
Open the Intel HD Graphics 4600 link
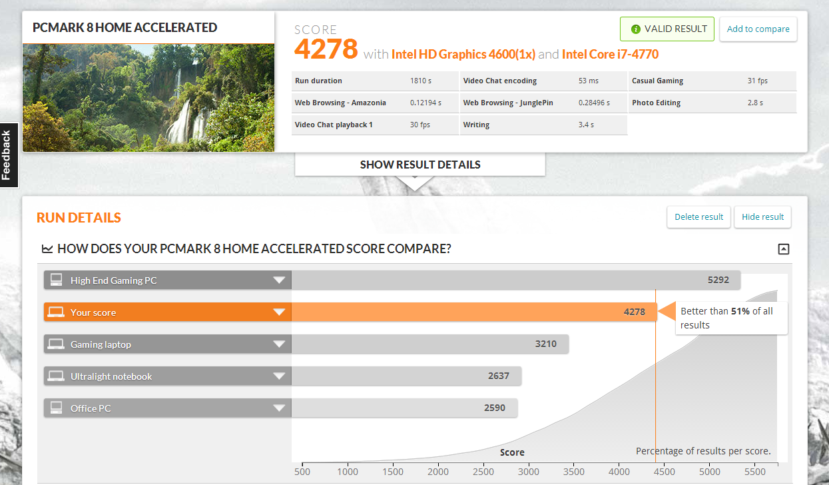tap(462, 54)
